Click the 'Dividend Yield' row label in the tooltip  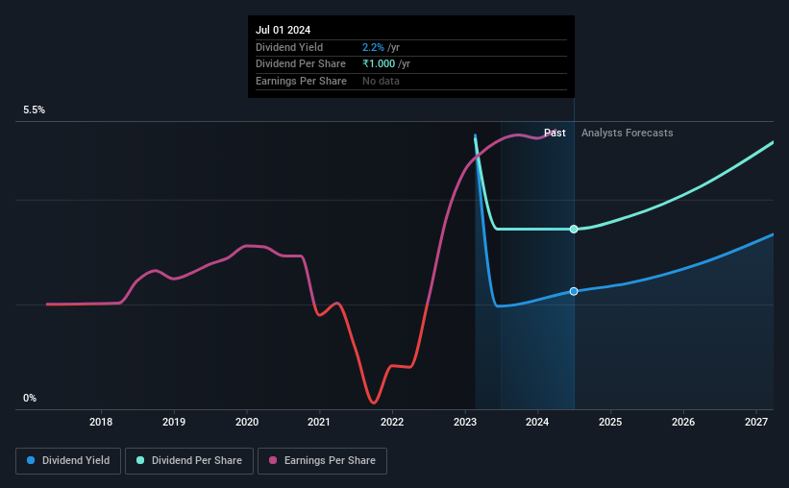point(289,47)
